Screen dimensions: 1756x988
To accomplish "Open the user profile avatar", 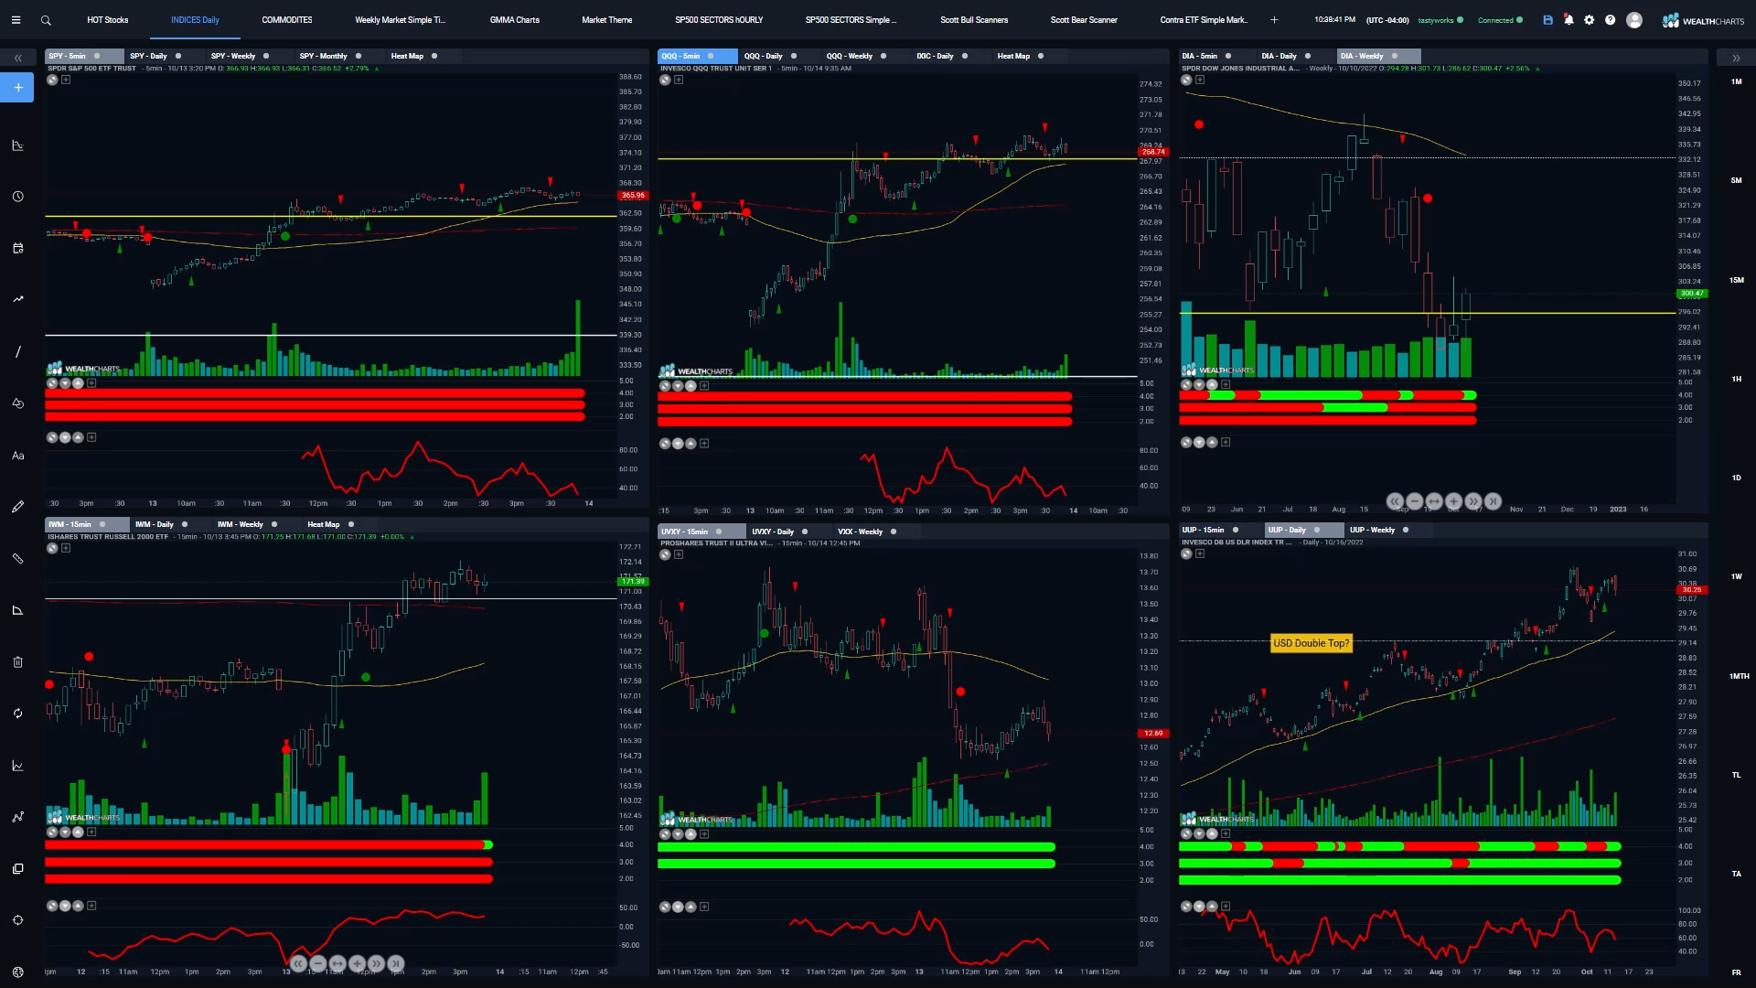I will pyautogui.click(x=1634, y=20).
